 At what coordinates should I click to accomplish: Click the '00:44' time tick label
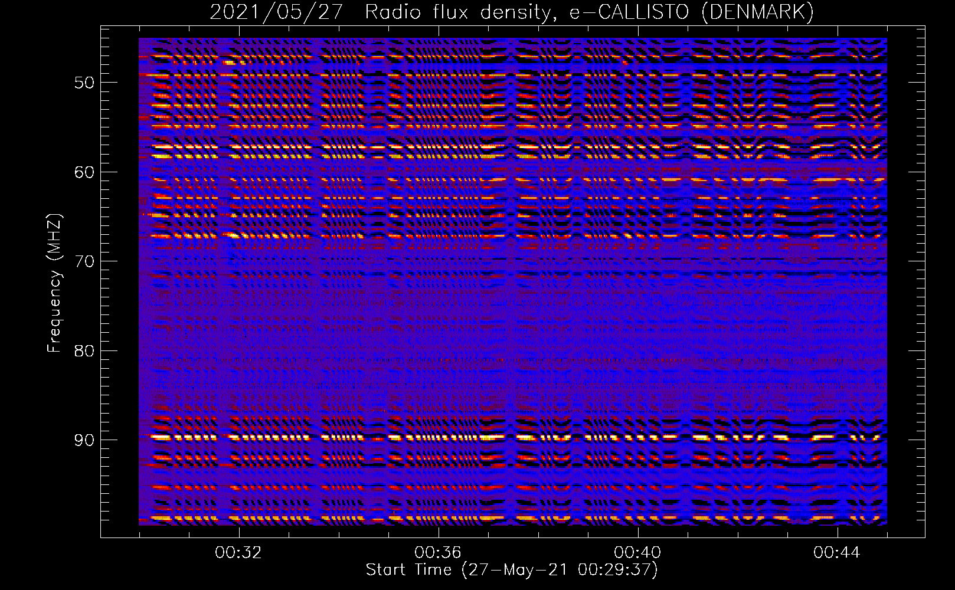click(x=837, y=553)
